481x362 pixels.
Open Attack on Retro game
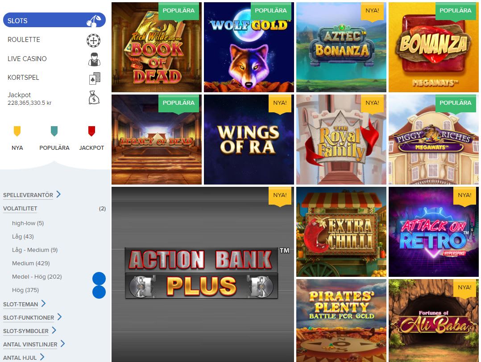[x=433, y=232]
